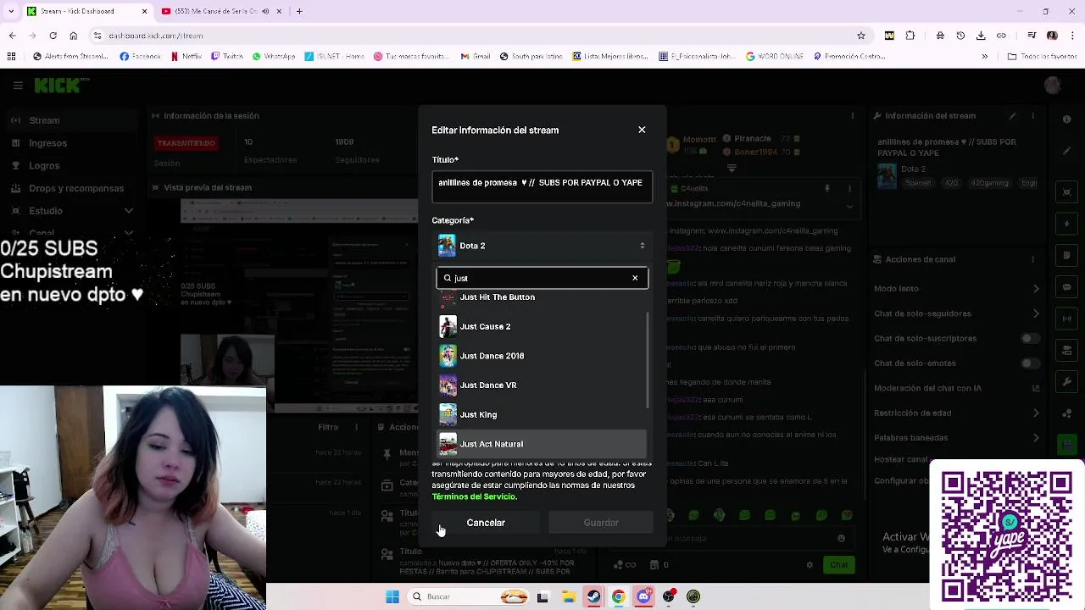
Task: Select Just Hit The Button category
Action: 542,297
